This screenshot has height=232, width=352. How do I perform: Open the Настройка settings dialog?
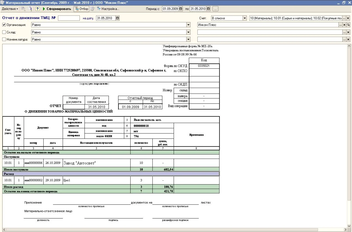(x=108, y=9)
